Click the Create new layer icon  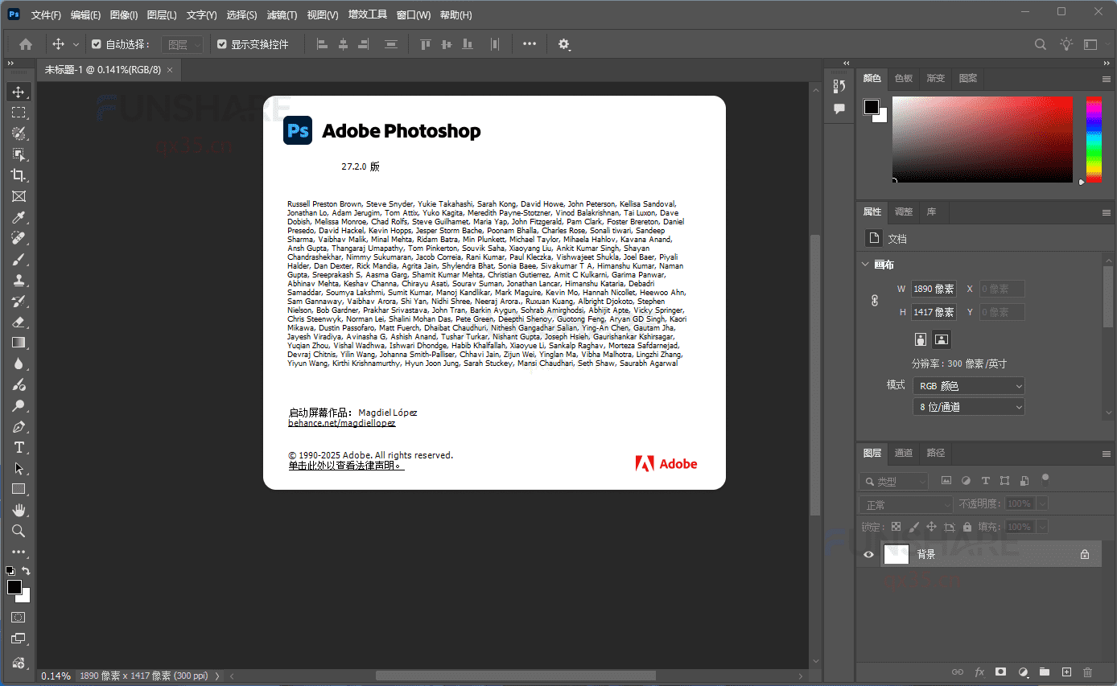pos(1066,672)
